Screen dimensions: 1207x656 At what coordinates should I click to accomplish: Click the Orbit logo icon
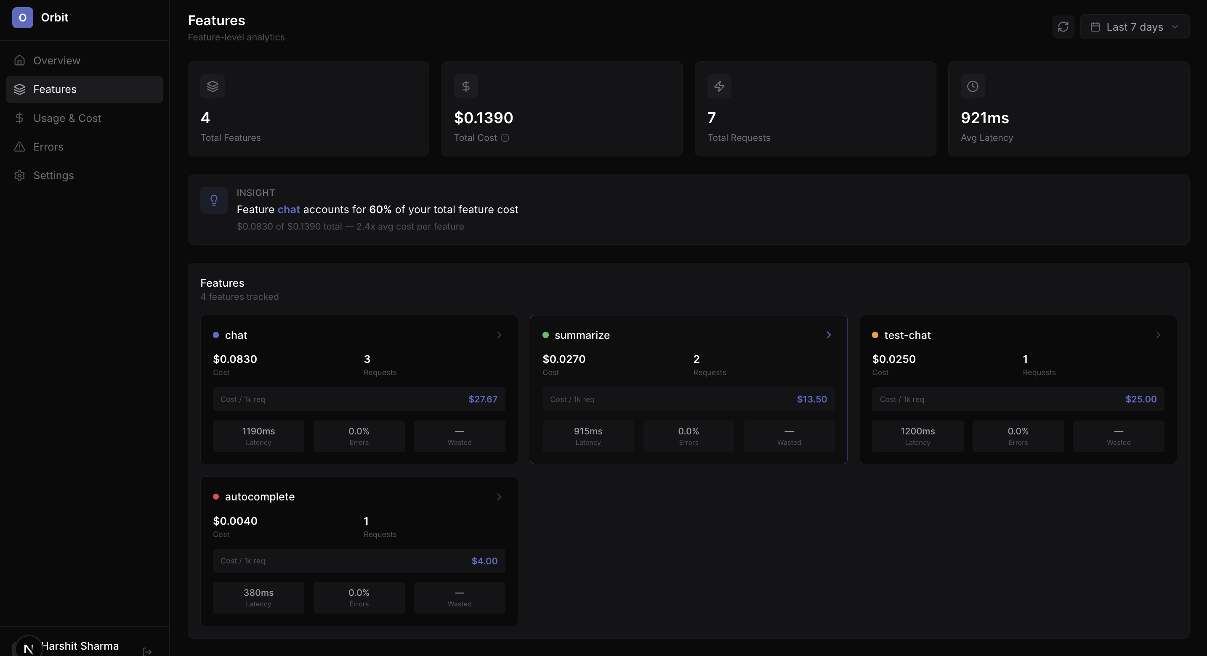coord(22,17)
